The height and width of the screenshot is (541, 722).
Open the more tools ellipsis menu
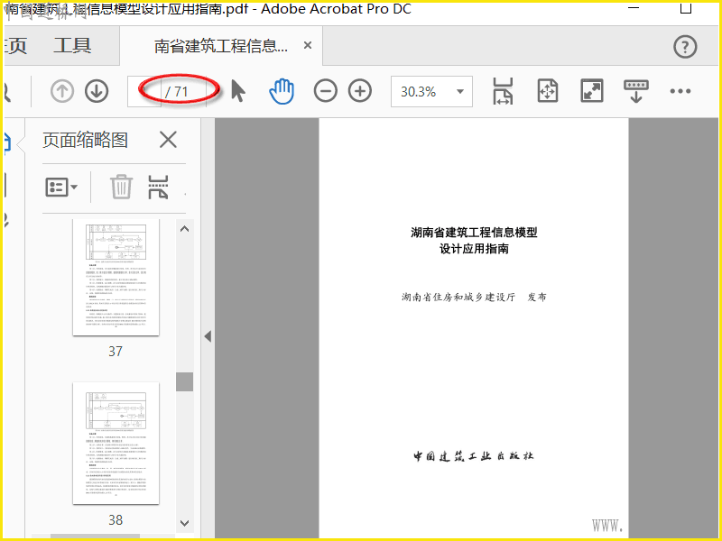tap(680, 91)
